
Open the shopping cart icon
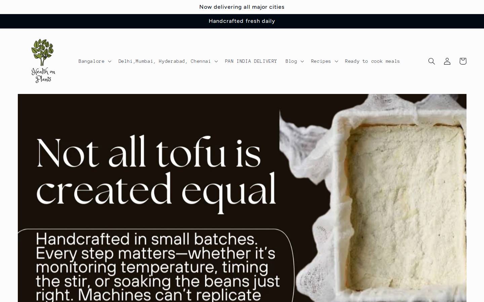463,61
